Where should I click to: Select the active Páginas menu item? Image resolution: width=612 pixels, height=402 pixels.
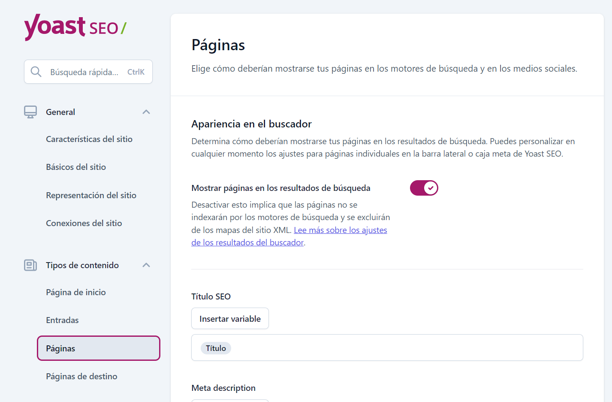pos(99,348)
